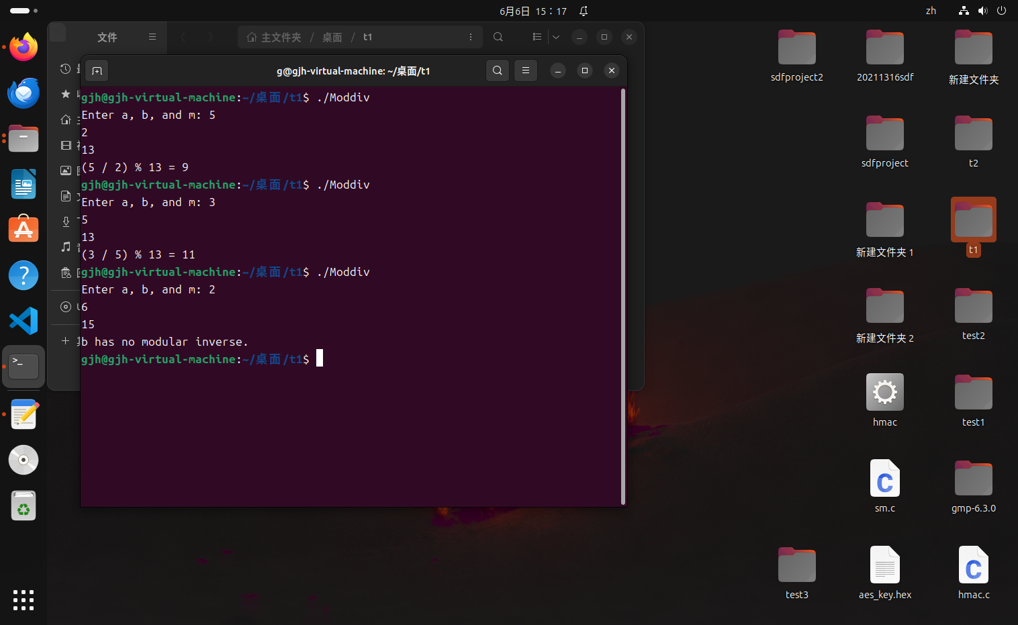The height and width of the screenshot is (625, 1018).
Task: Select the 新建文件夹 desktop folder
Action: point(974,58)
